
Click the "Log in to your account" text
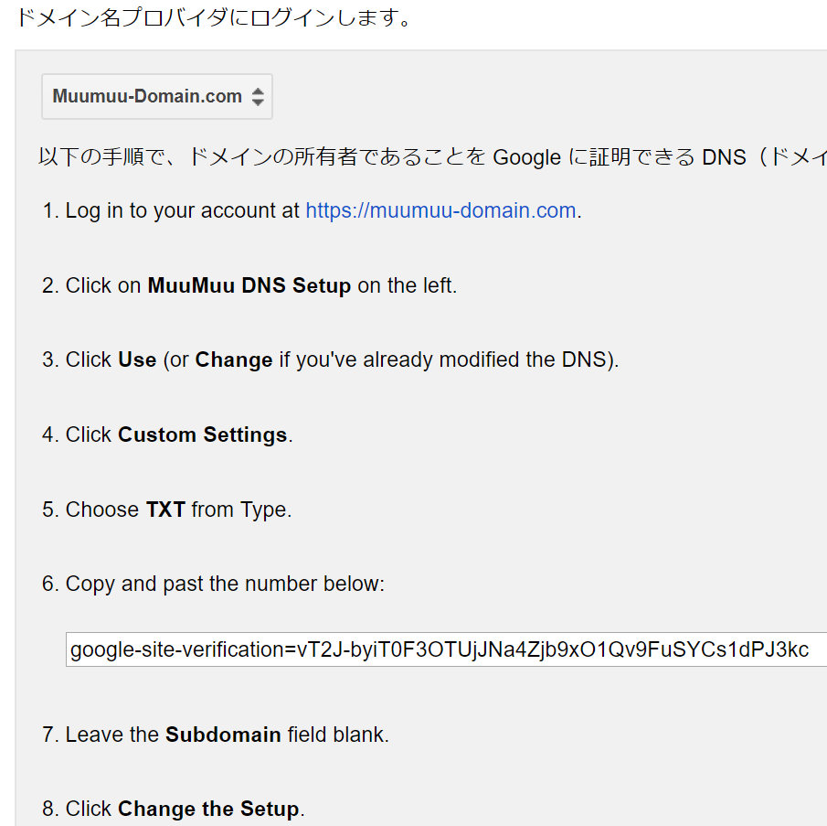click(182, 211)
